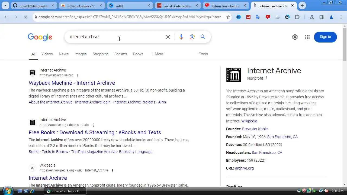
Task: Open the APIs sitelink
Action: pos(162,102)
